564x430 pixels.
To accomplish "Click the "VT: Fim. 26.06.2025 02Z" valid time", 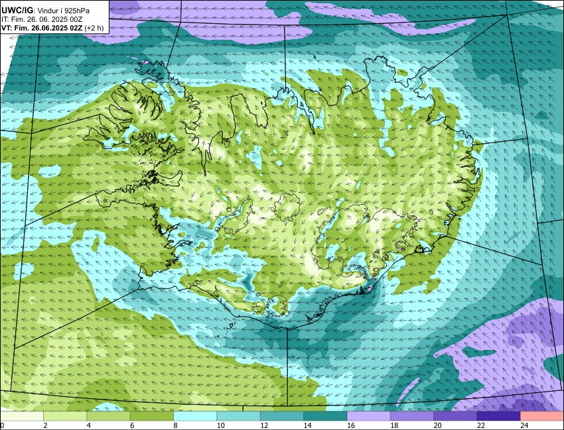I will click(42, 28).
